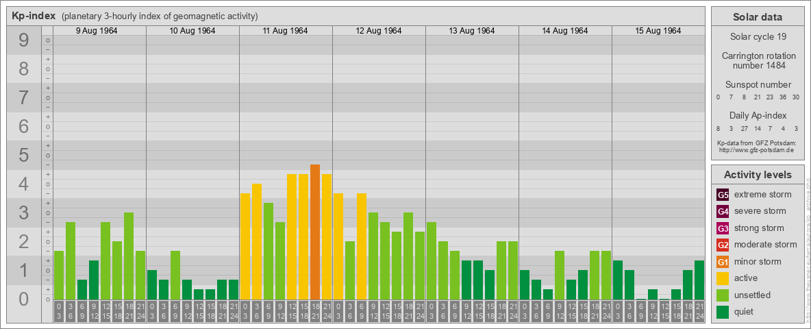The height and width of the screenshot is (329, 811).
Task: Click the 0-3 bar on 15 Aug
Action: coord(618,280)
